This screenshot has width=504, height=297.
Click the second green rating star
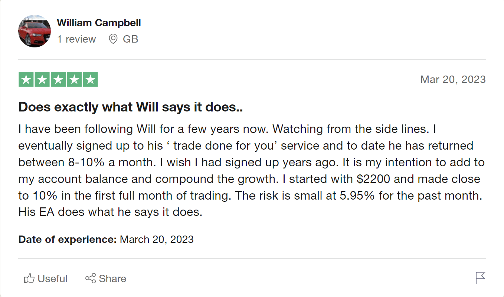(x=42, y=79)
